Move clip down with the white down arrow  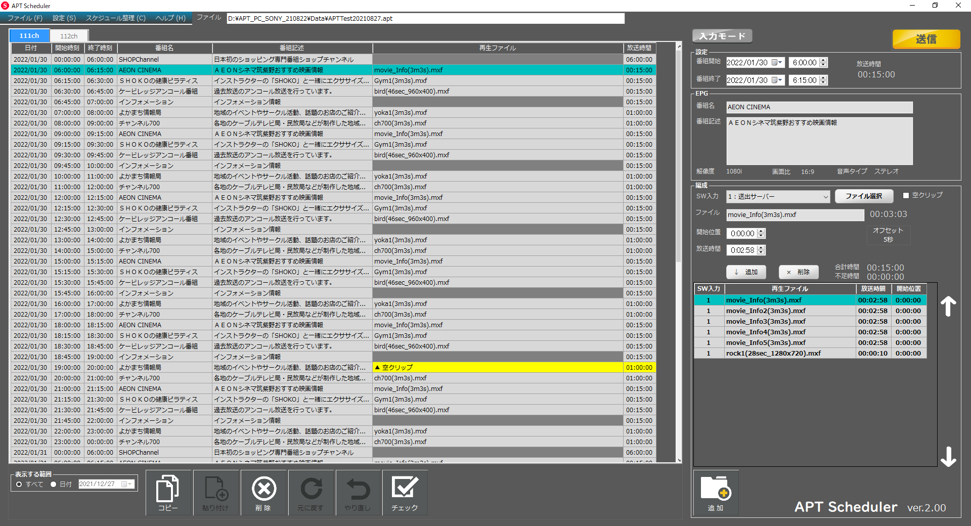coord(948,456)
